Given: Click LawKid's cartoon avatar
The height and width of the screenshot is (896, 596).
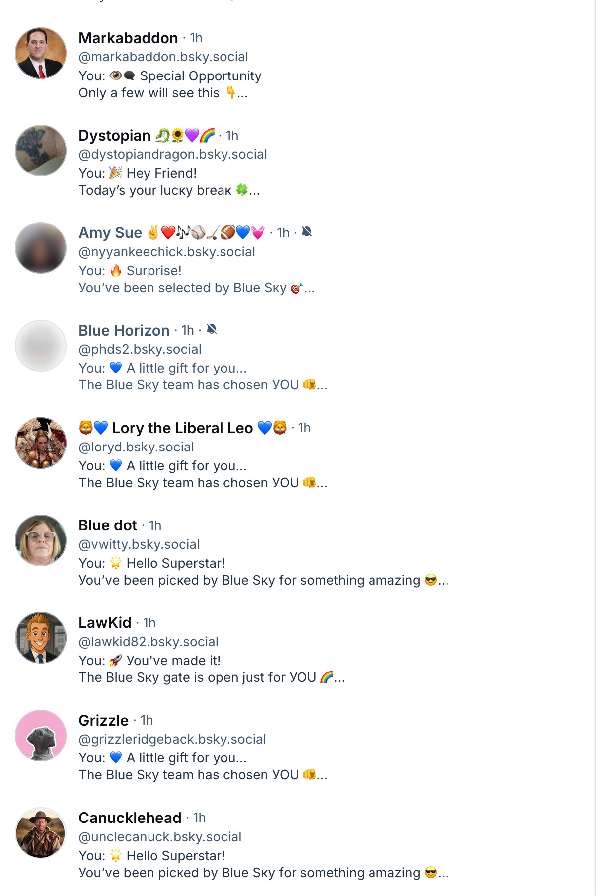Looking at the screenshot, I should (41, 638).
